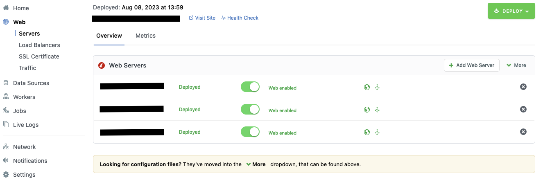The width and height of the screenshot is (552, 189).
Task: Open the Visit Site link
Action: [x=202, y=18]
